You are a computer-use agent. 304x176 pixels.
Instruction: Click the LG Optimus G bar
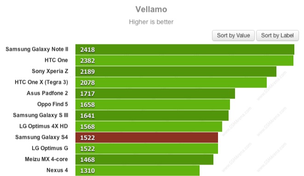click(x=147, y=148)
